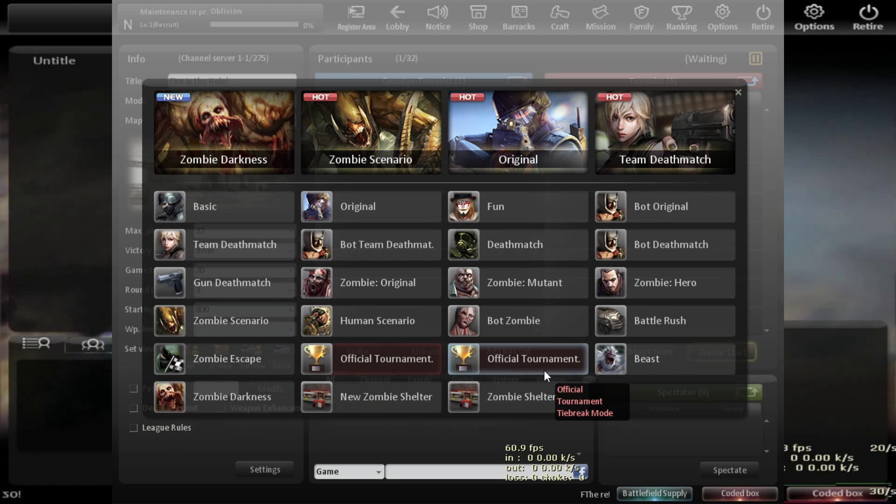Click the Battlefield Supply button
896x504 pixels.
click(x=654, y=493)
